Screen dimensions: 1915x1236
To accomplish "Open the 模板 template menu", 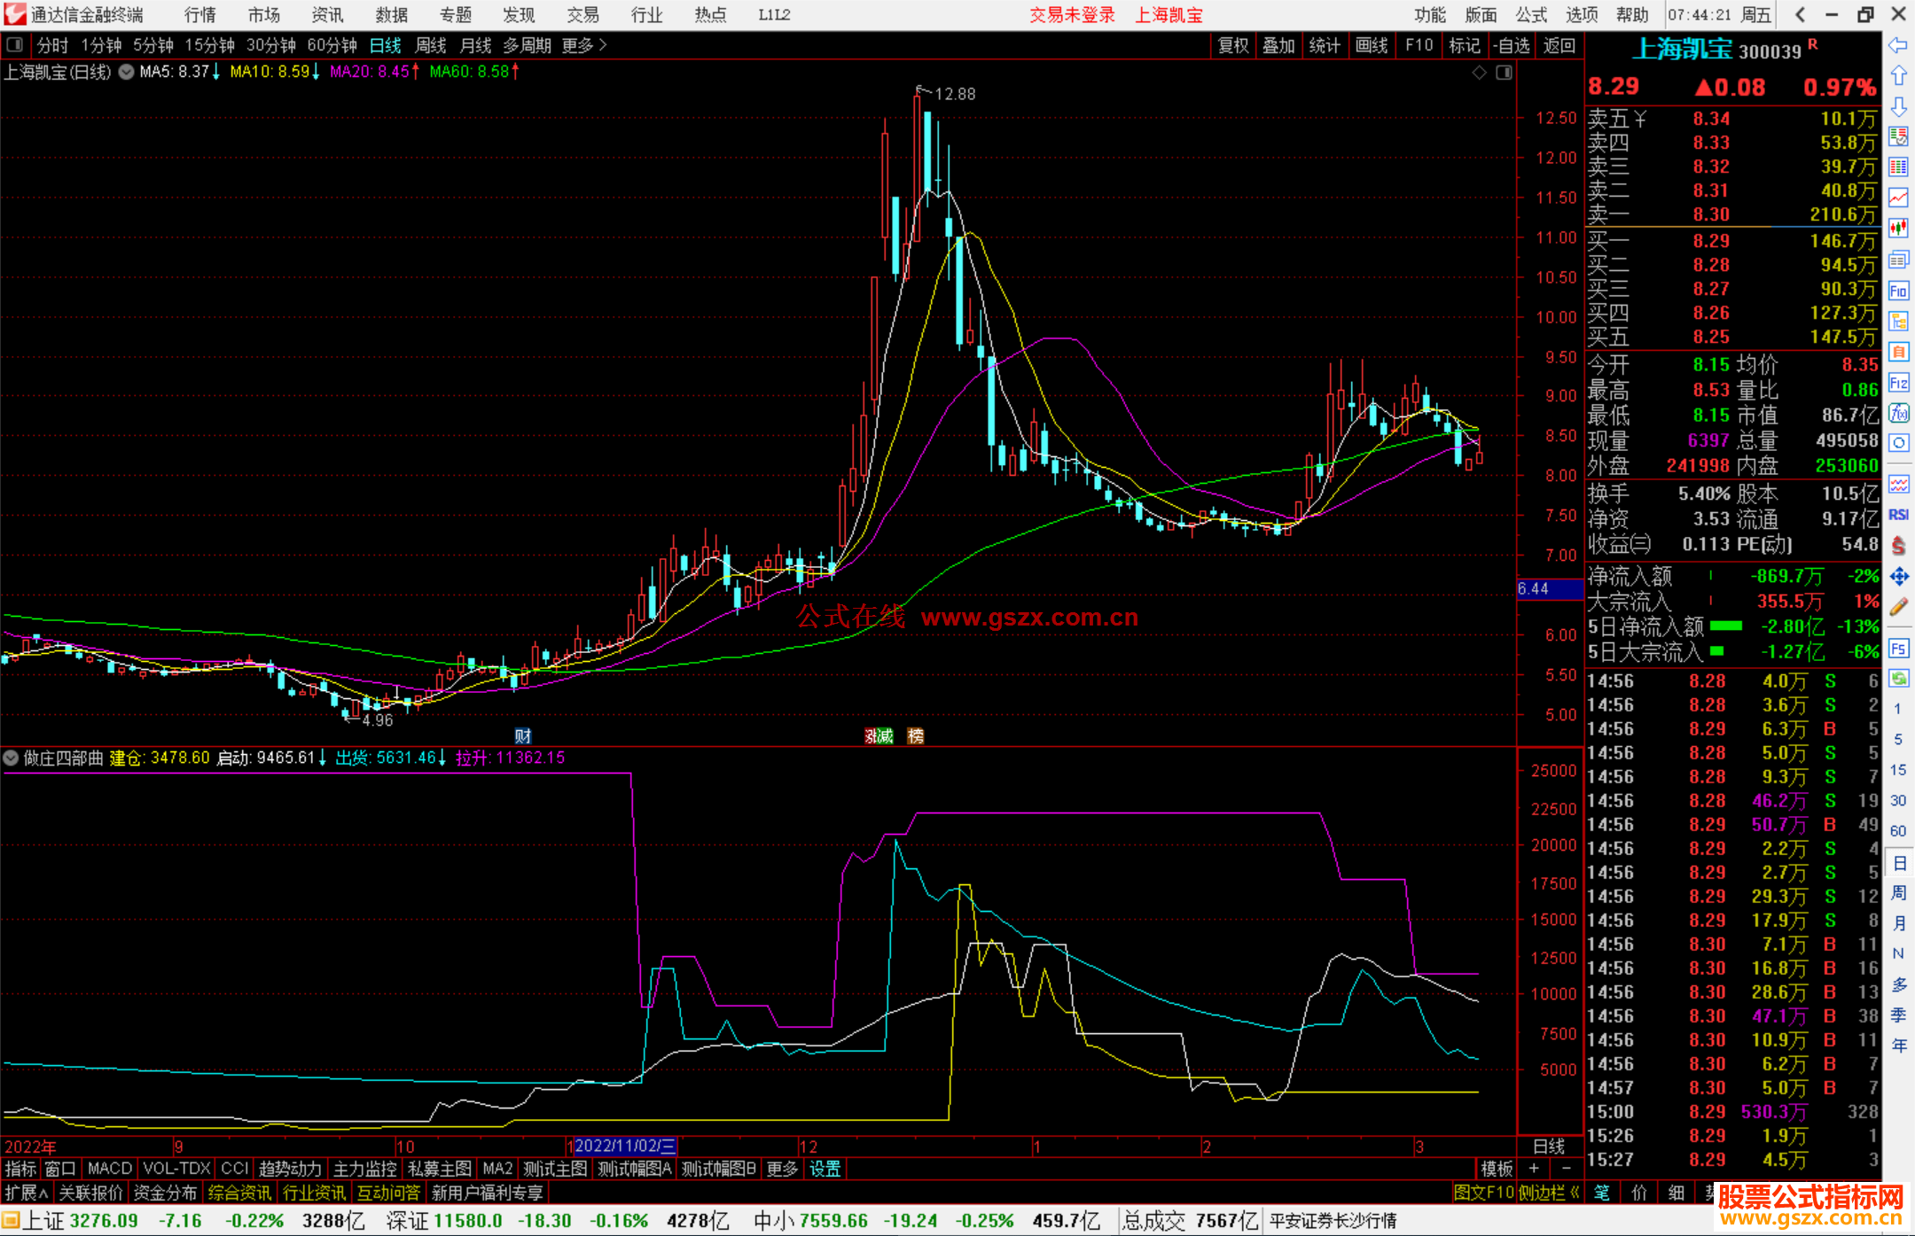I will [x=1497, y=1169].
